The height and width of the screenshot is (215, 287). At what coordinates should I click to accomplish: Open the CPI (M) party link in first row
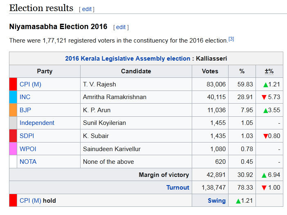coord(30,84)
